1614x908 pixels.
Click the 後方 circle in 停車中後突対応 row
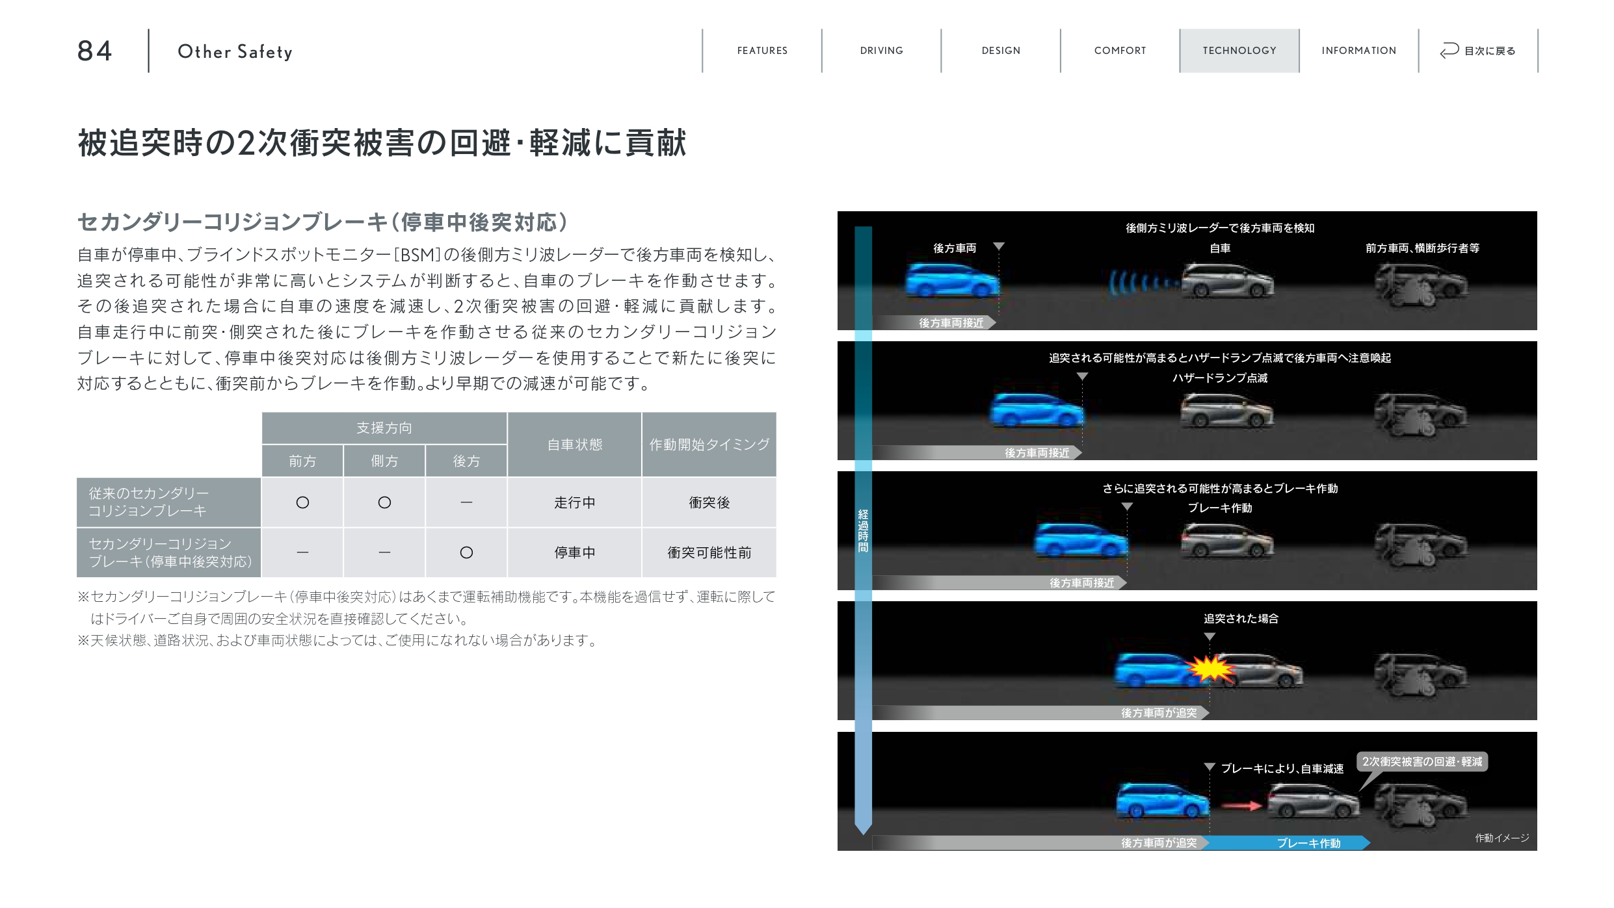466,552
